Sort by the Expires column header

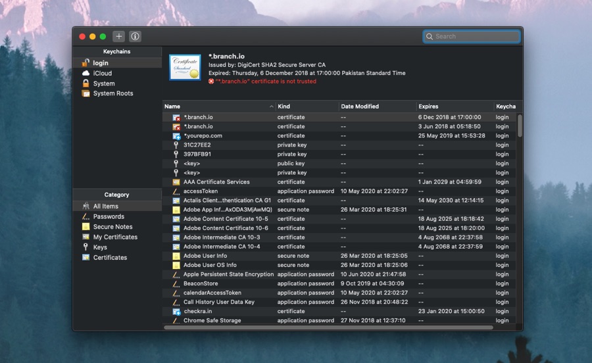455,107
